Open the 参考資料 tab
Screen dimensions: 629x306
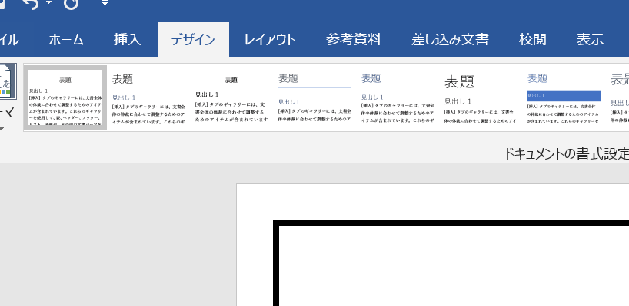[354, 40]
